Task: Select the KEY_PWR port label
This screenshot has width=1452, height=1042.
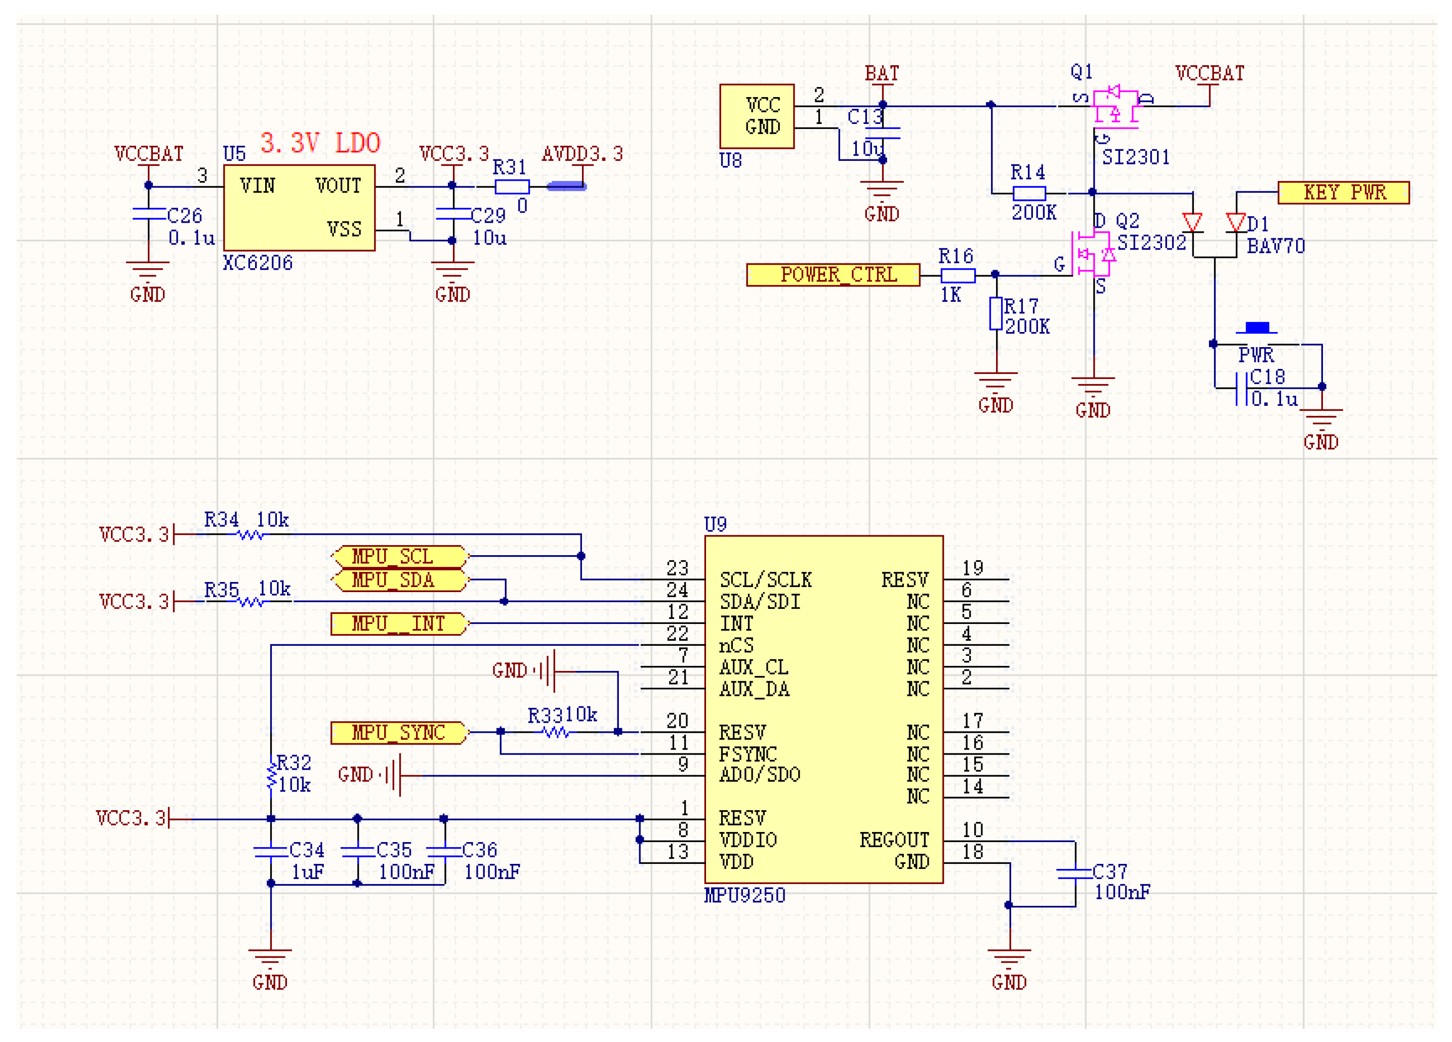Action: [1343, 193]
